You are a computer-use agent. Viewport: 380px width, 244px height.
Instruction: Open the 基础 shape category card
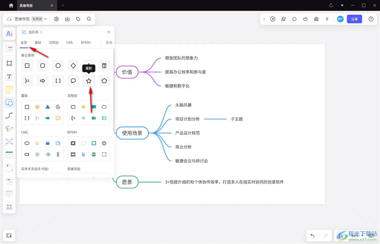42,113
